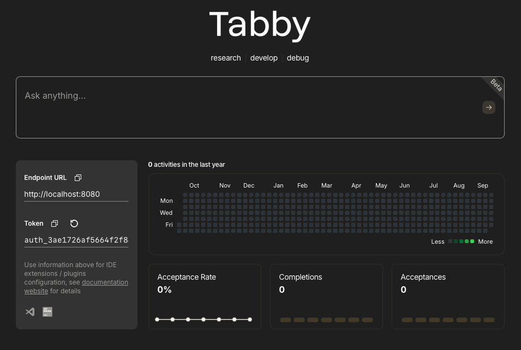Click the Less legend label
Viewport: 521px width, 350px height.
[x=438, y=242]
